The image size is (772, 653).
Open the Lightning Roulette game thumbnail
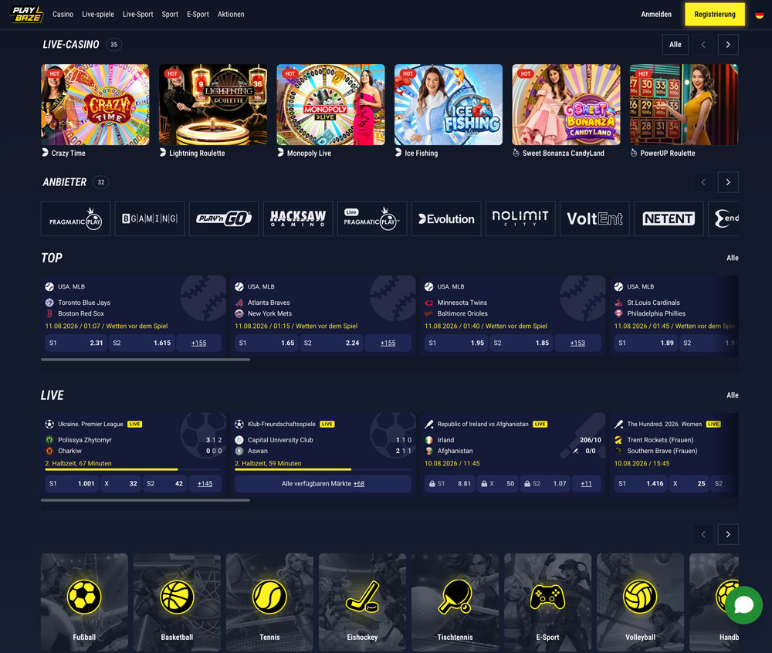213,104
